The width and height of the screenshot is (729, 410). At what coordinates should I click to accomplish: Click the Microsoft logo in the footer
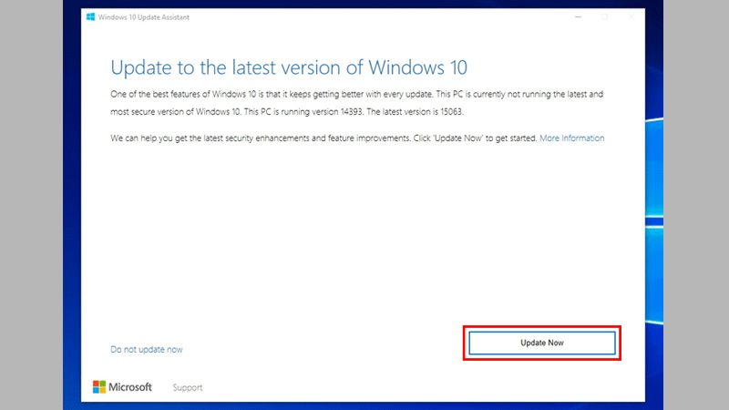122,386
